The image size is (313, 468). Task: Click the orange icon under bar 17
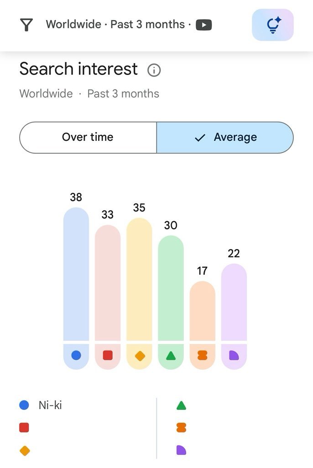203,356
